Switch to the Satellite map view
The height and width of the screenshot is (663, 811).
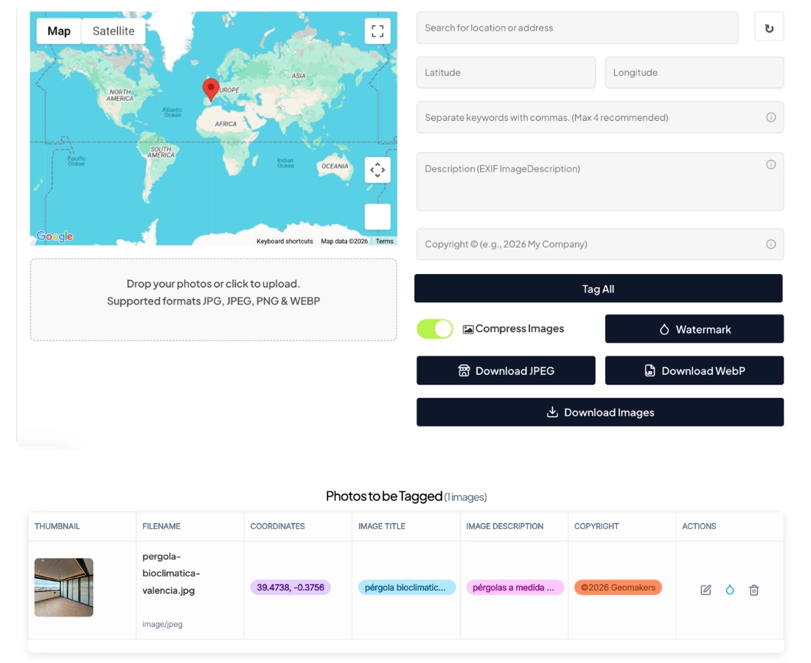coord(114,31)
